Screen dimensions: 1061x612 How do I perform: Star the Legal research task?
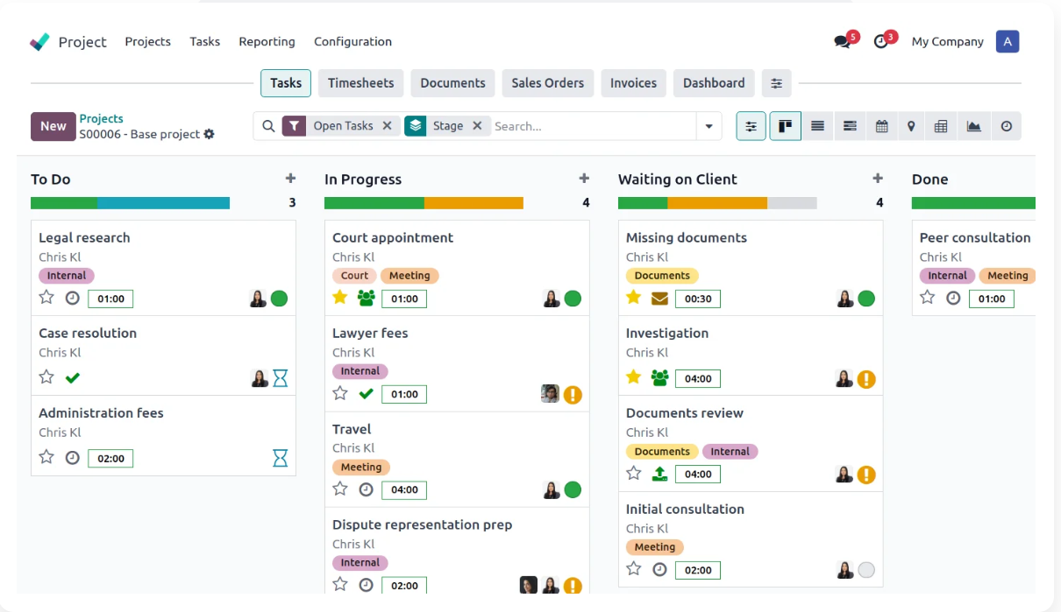coord(46,297)
